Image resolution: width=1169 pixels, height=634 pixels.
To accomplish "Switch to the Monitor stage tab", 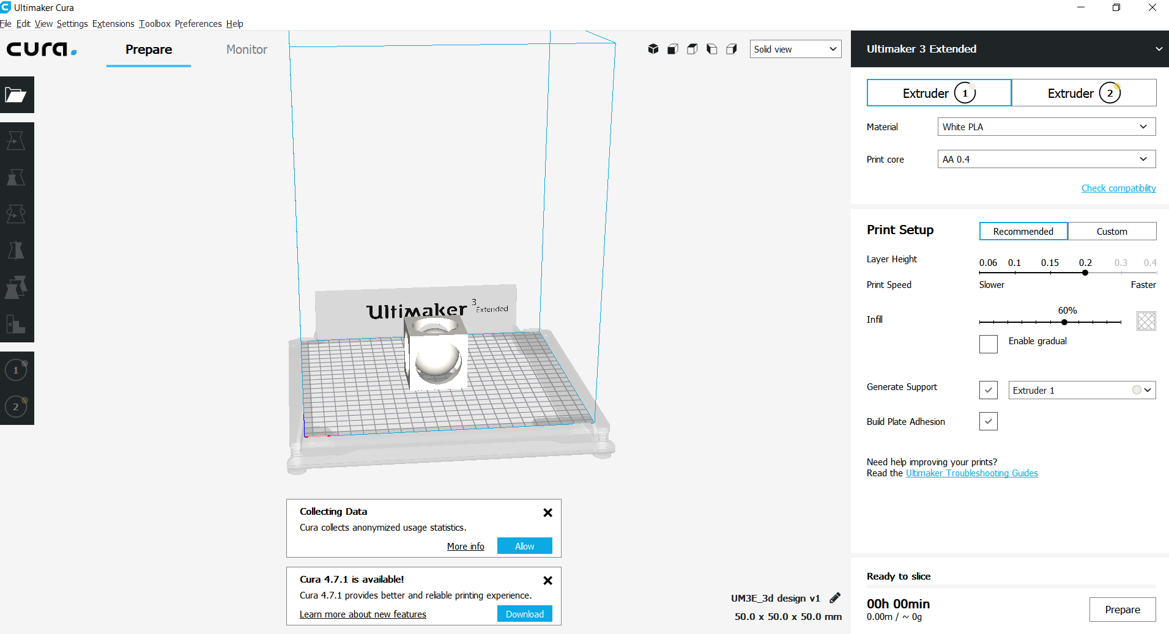I will [x=247, y=50].
